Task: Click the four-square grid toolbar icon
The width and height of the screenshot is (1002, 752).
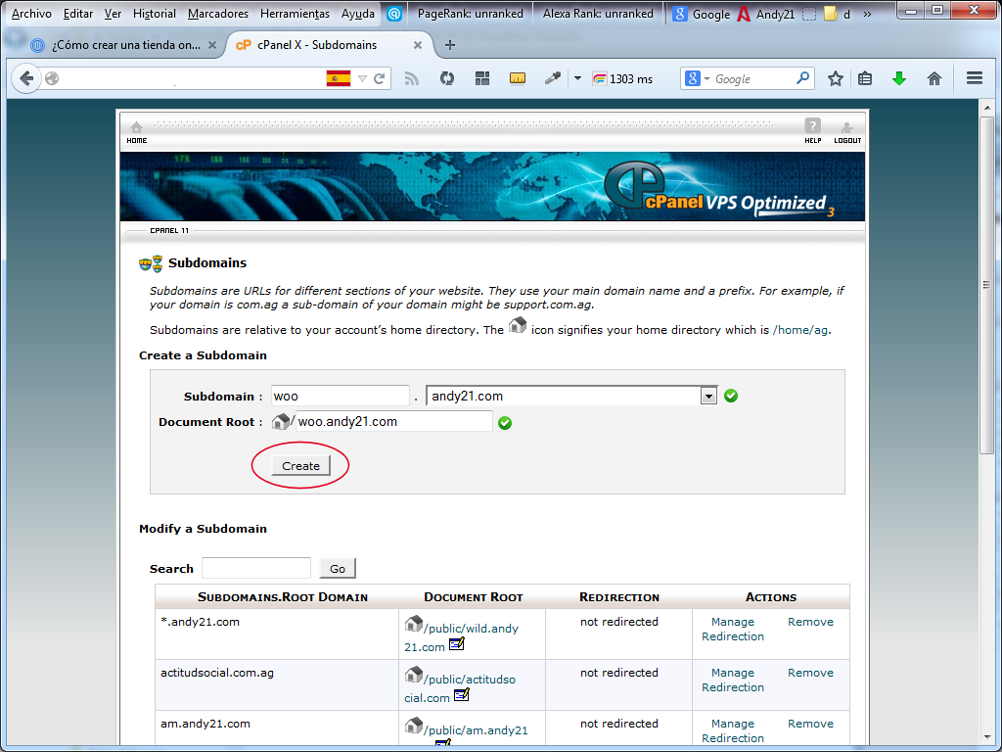Action: tap(482, 78)
